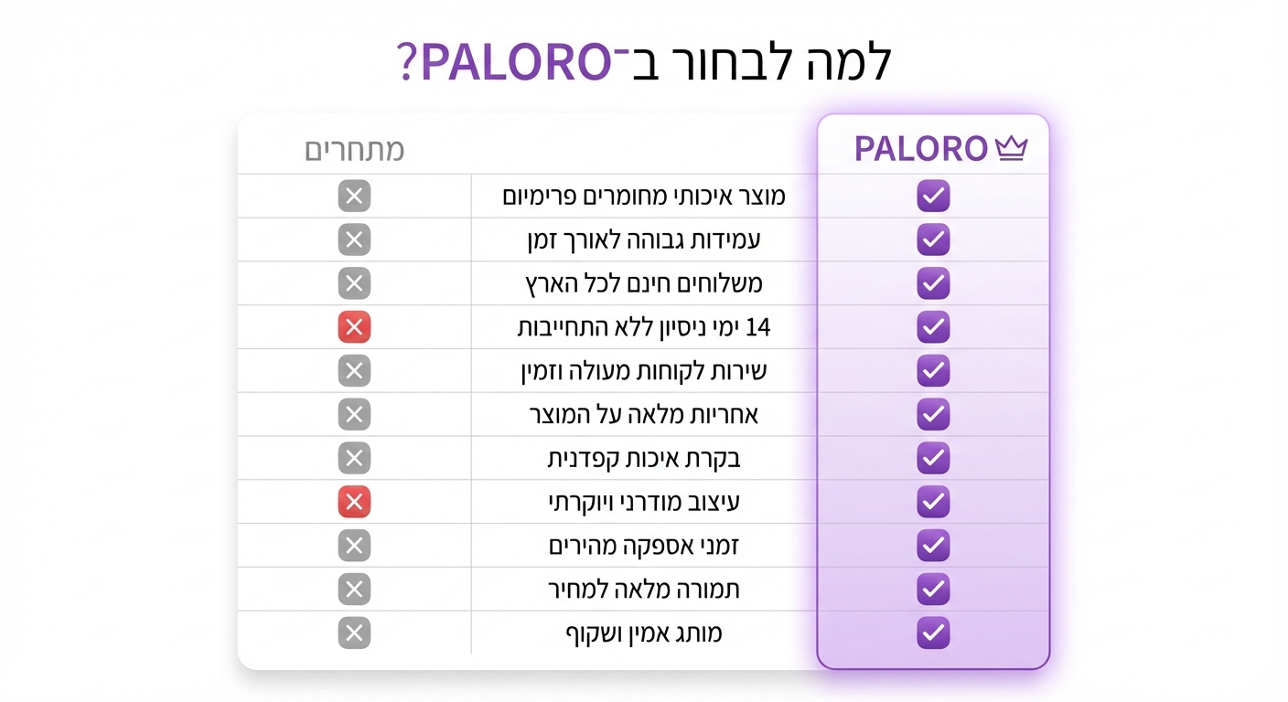
Task: Click gray X for משלוחים חינם row
Action: (354, 283)
